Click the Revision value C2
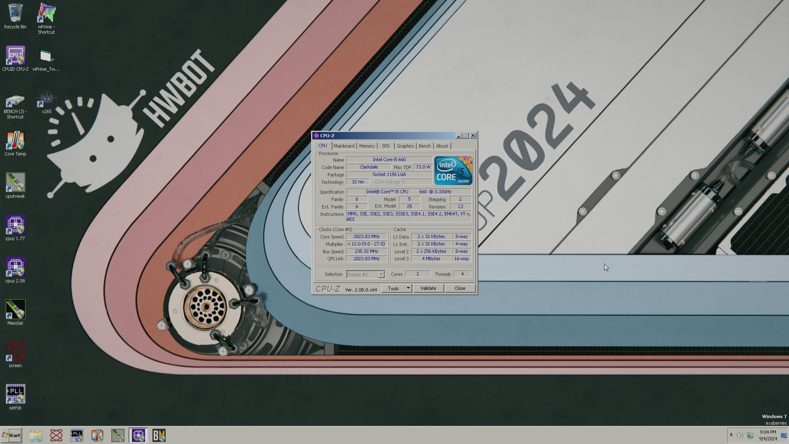 point(461,206)
